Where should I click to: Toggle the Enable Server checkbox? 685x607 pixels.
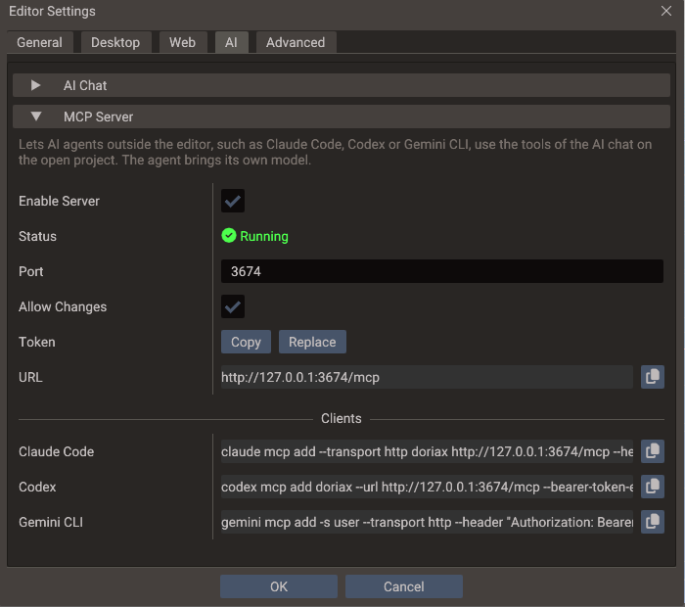pyautogui.click(x=233, y=201)
